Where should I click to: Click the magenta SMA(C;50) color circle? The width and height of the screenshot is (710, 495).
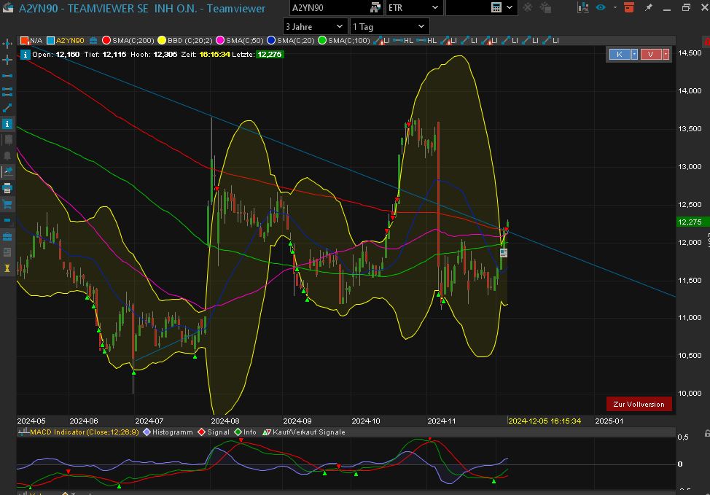[220, 40]
